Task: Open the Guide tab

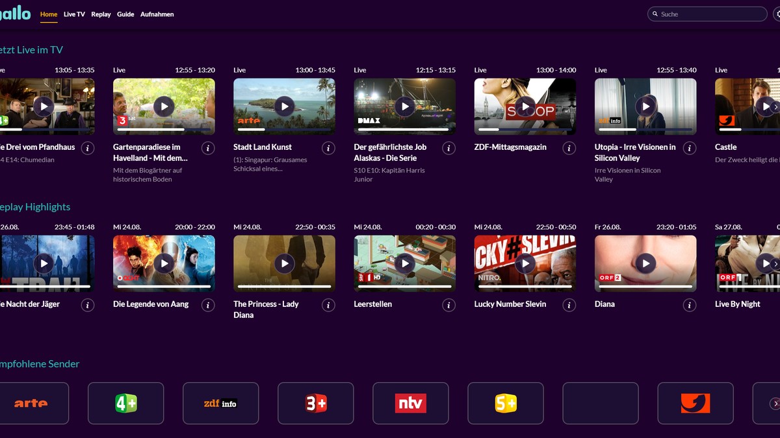Action: pyautogui.click(x=125, y=14)
